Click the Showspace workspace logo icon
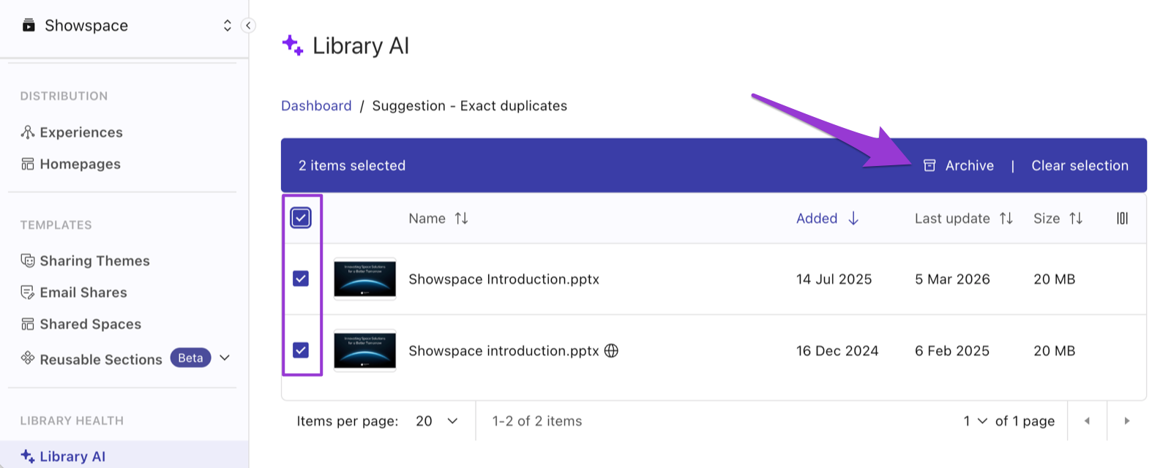Screen dimensions: 1171x468 (29, 26)
